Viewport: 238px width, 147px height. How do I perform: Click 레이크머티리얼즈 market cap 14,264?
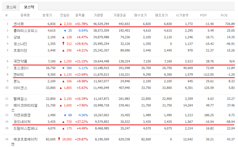tap(188, 105)
